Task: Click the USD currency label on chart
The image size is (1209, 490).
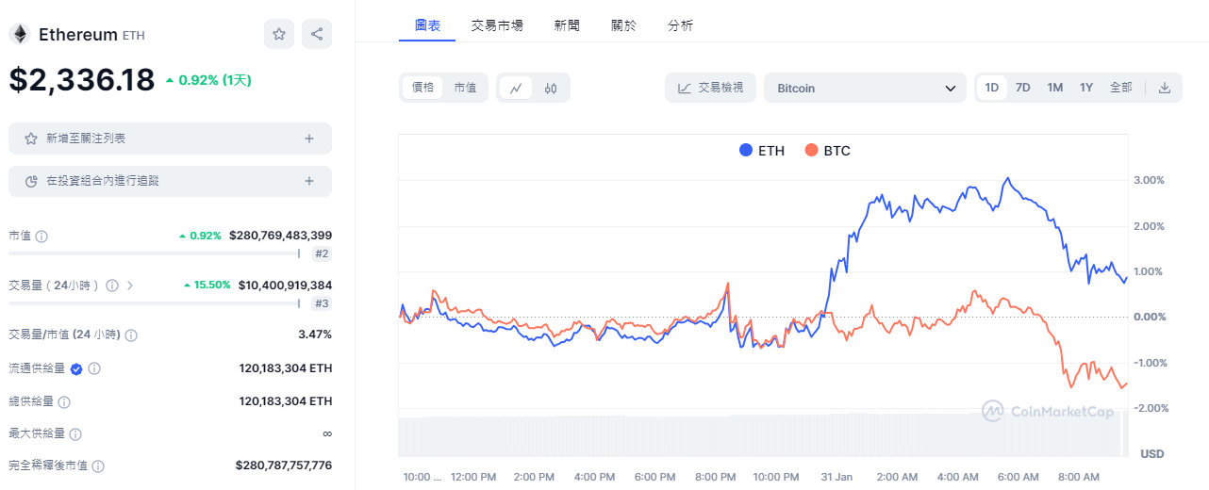Action: [1151, 454]
